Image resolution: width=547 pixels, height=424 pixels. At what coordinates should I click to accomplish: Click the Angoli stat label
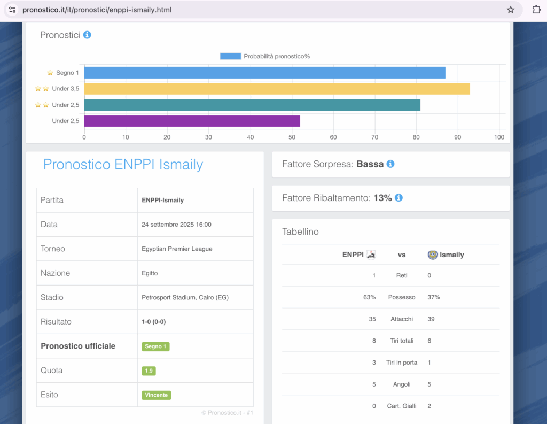[x=402, y=384]
